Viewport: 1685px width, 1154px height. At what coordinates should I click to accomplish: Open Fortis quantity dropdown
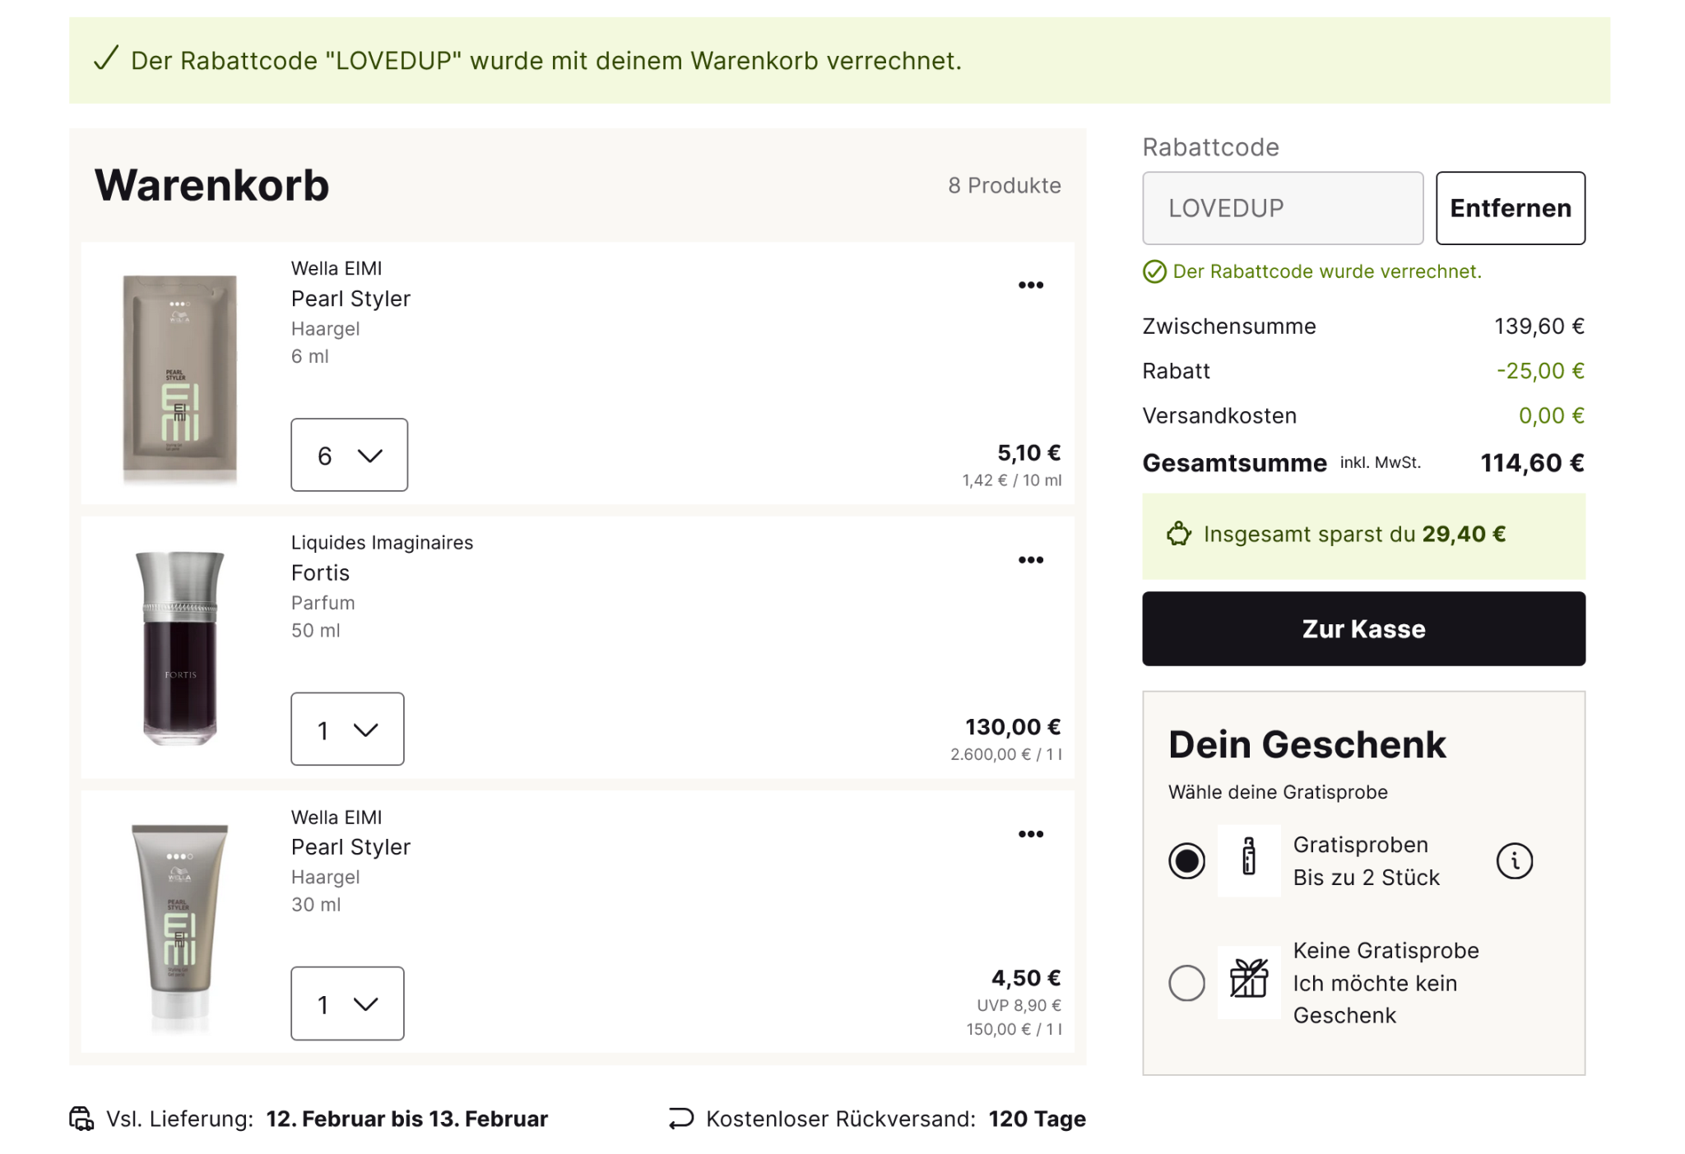[347, 730]
